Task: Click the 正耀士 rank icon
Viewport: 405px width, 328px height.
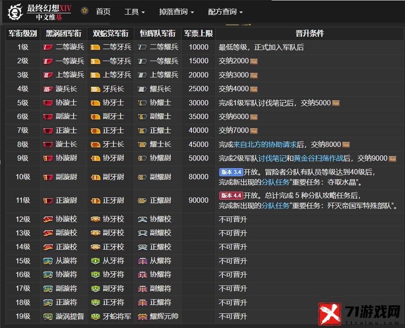Action: pos(142,131)
